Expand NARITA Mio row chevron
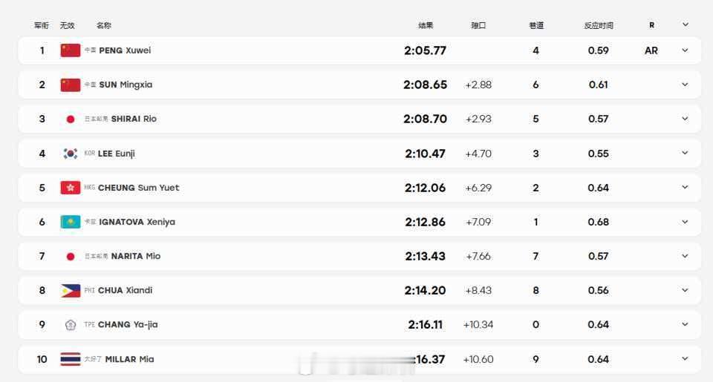Image resolution: width=713 pixels, height=382 pixels. (685, 256)
